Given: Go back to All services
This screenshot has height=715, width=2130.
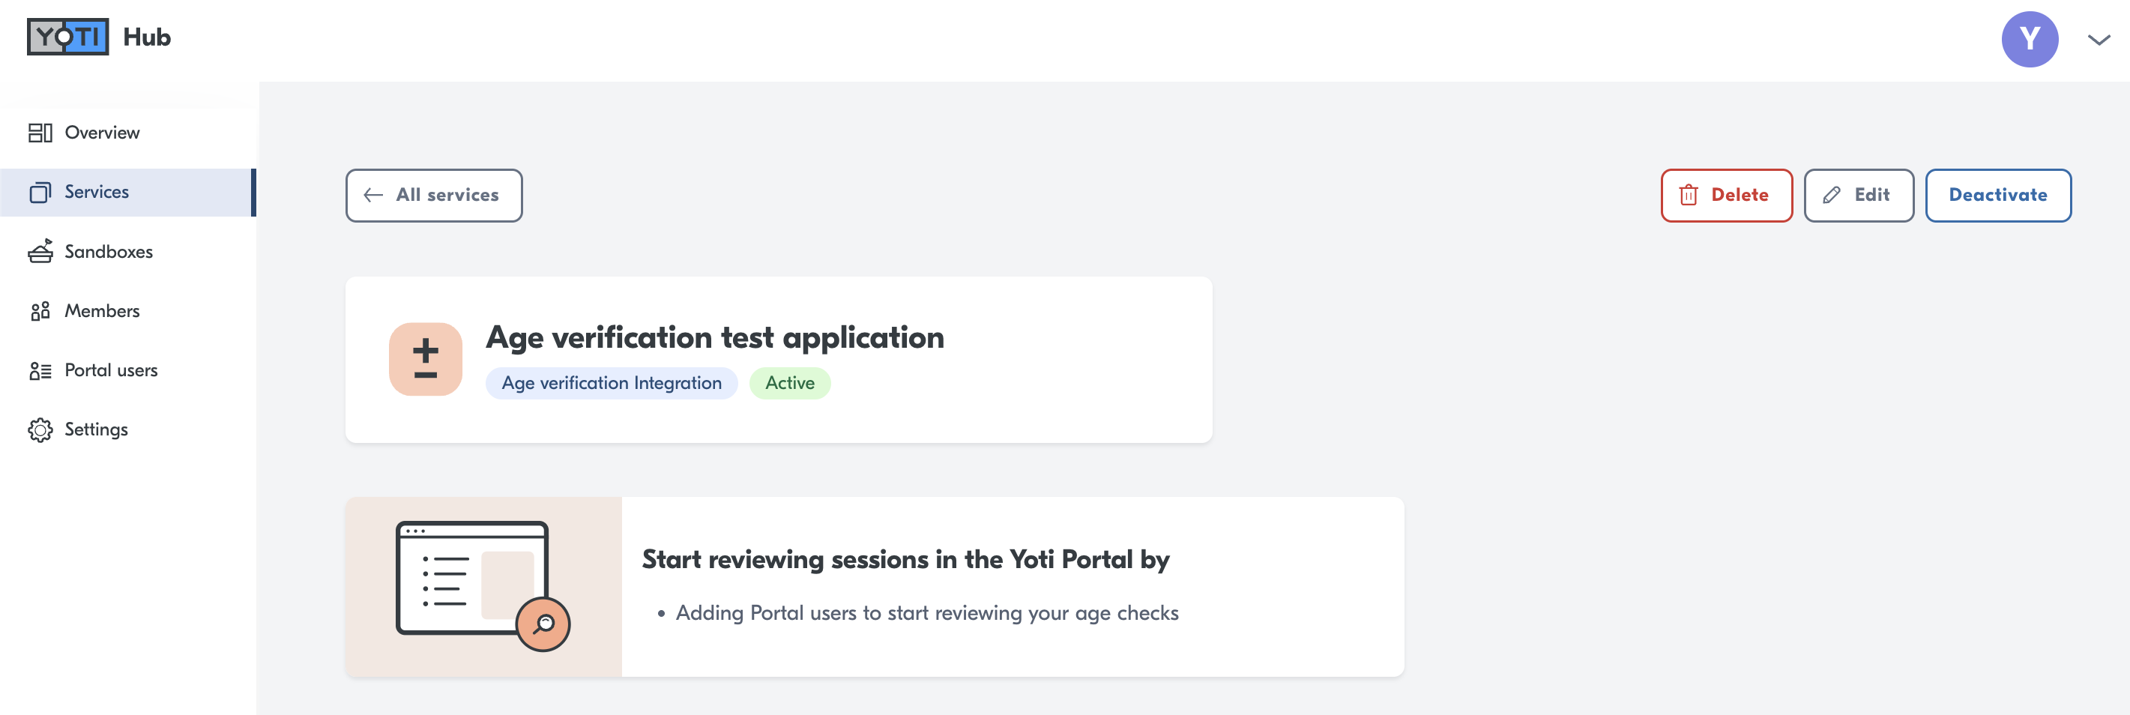Looking at the screenshot, I should (x=433, y=196).
